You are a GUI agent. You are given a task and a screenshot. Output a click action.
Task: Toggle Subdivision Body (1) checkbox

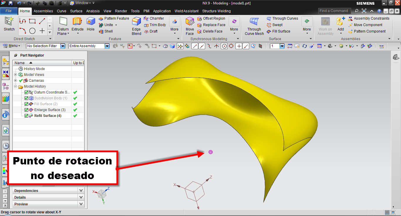[26, 98]
